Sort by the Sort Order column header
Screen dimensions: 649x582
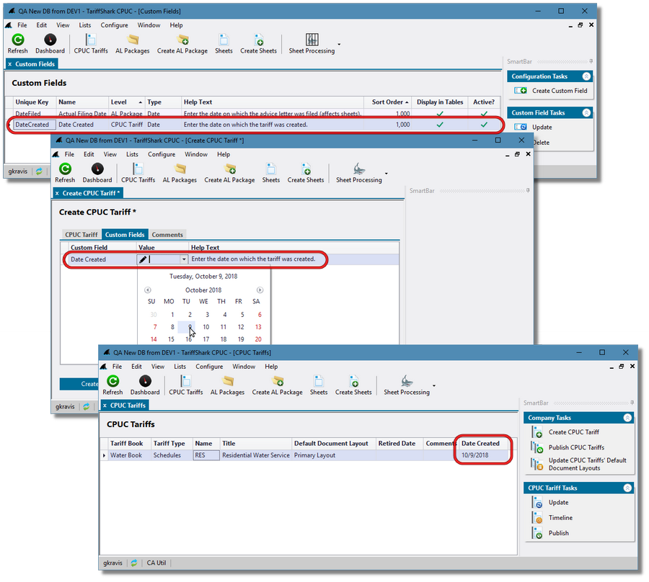coord(387,102)
